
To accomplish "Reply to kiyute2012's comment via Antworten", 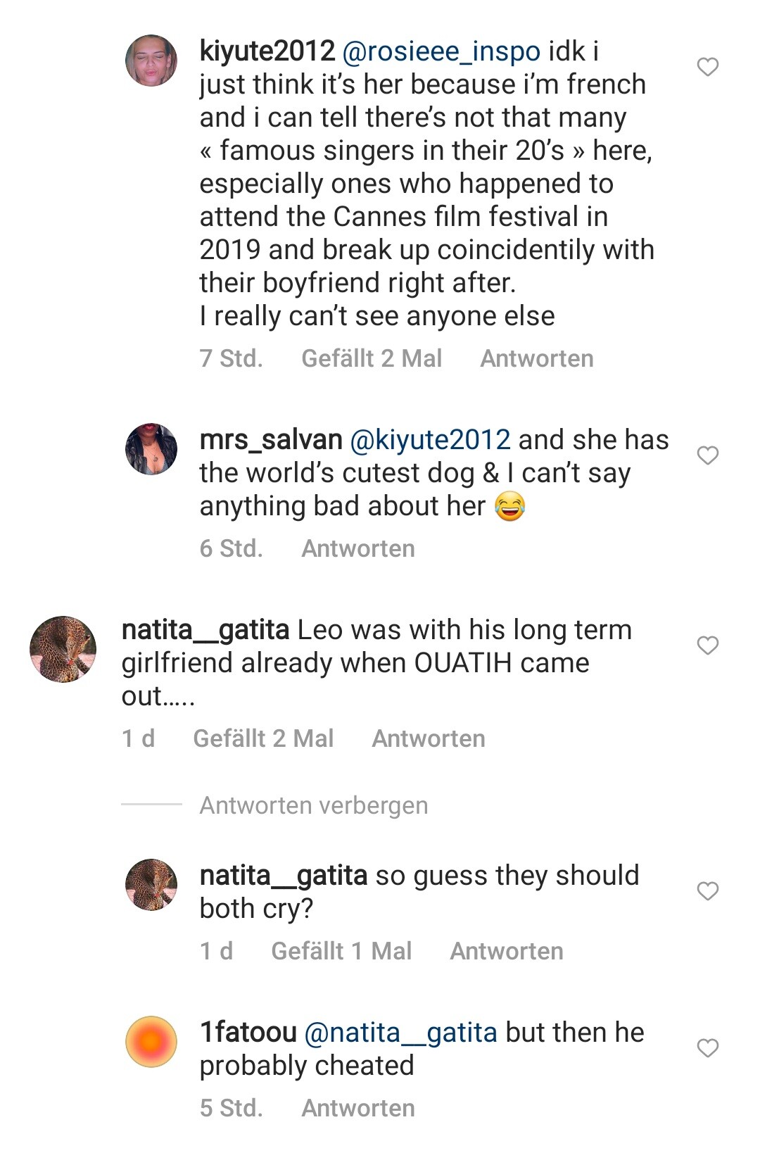I will pos(536,358).
